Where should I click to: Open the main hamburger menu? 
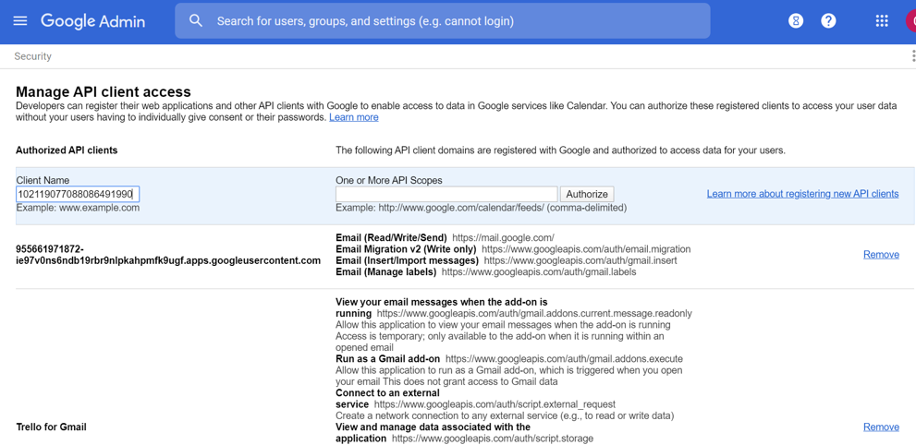coord(20,20)
